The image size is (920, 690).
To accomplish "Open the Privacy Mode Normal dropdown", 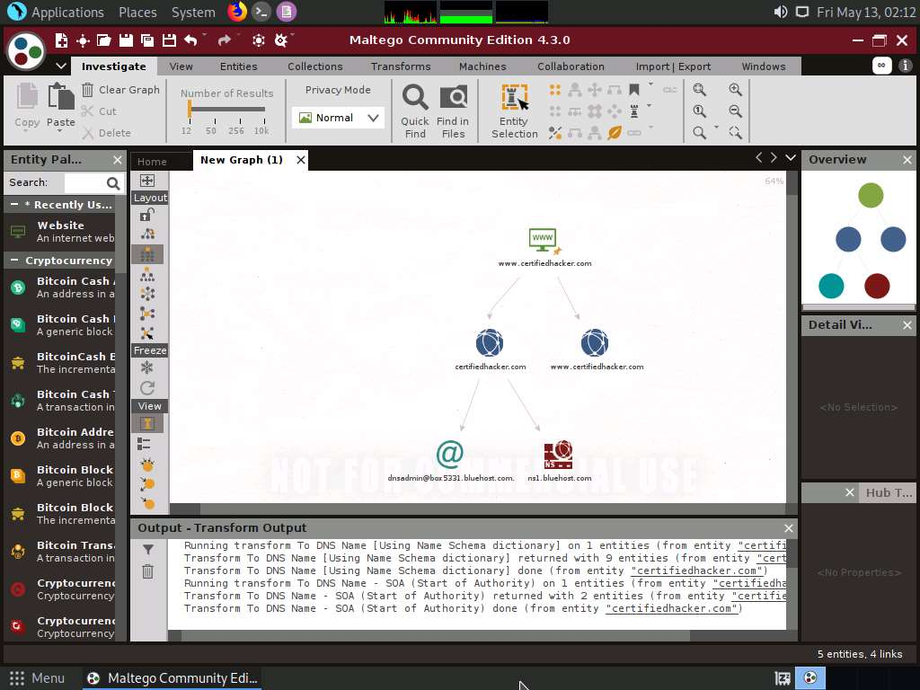I will click(338, 118).
